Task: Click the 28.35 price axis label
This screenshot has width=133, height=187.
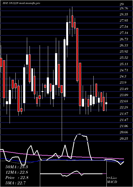Action: pyautogui.click(x=124, y=14)
